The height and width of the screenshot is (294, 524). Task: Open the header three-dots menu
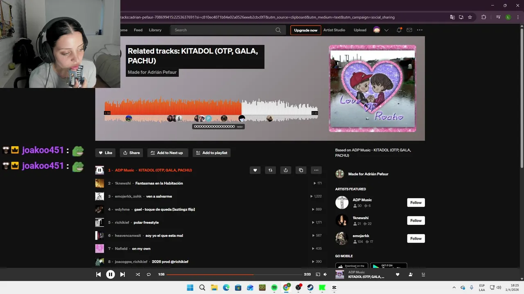pos(420,30)
